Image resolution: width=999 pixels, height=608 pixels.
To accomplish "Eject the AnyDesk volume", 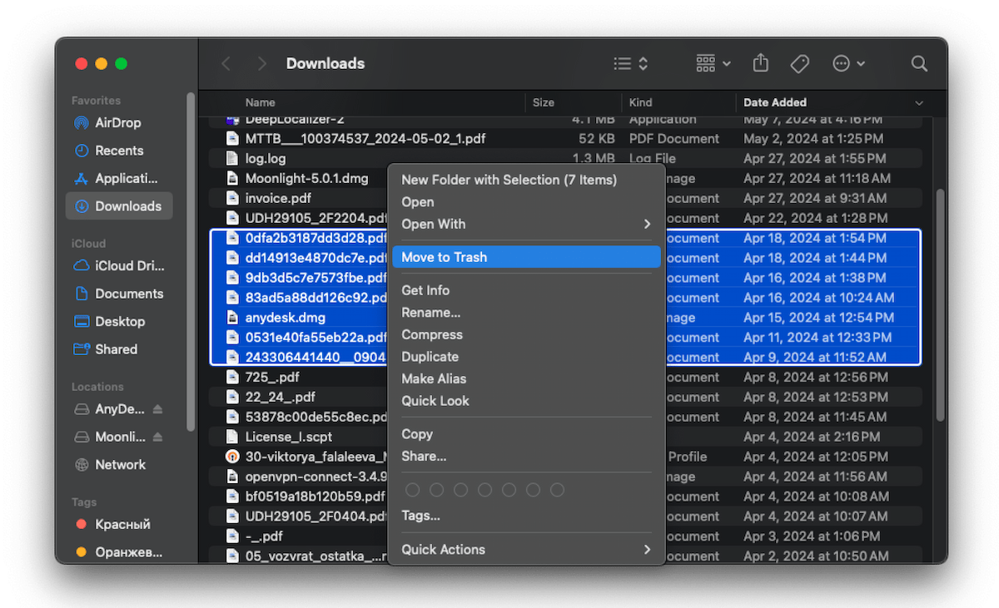I will pos(158,409).
